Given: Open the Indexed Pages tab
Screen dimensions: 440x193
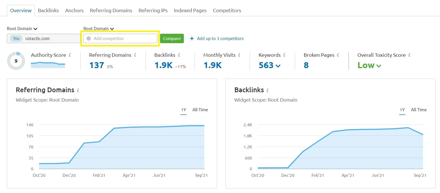Looking at the screenshot, I should point(190,11).
